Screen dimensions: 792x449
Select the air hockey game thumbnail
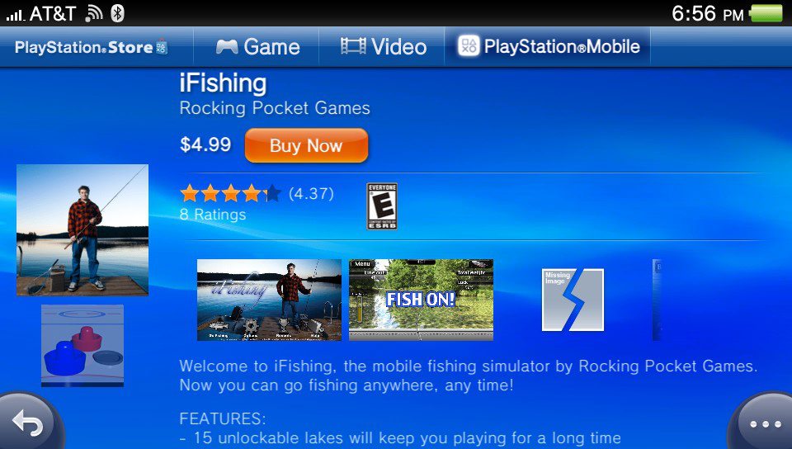[x=82, y=346]
